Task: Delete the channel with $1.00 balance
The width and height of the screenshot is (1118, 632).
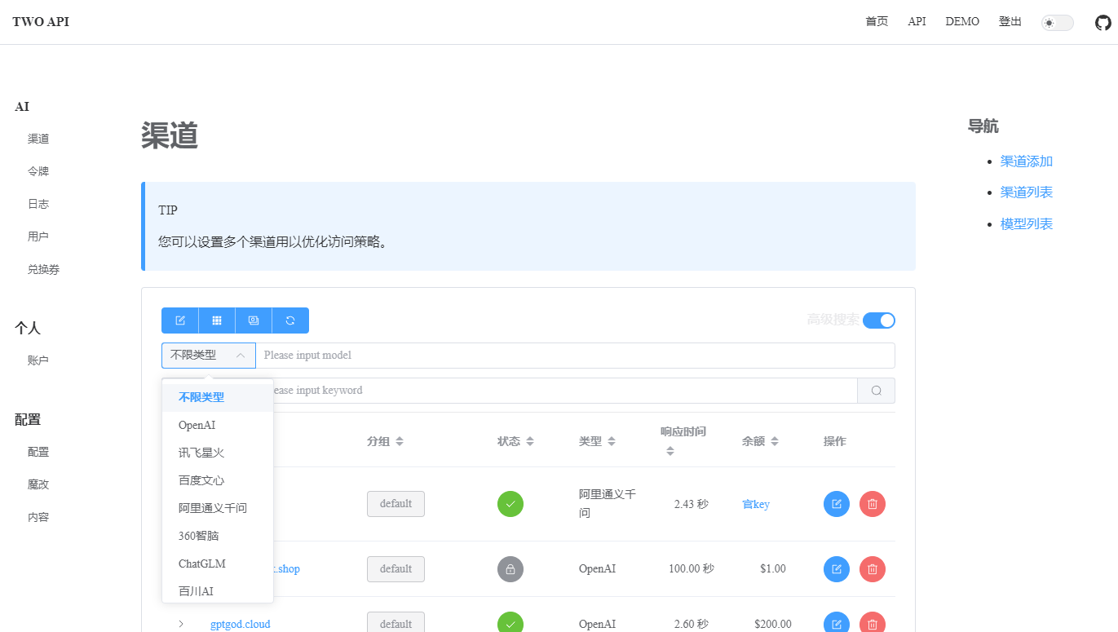Action: (x=873, y=568)
